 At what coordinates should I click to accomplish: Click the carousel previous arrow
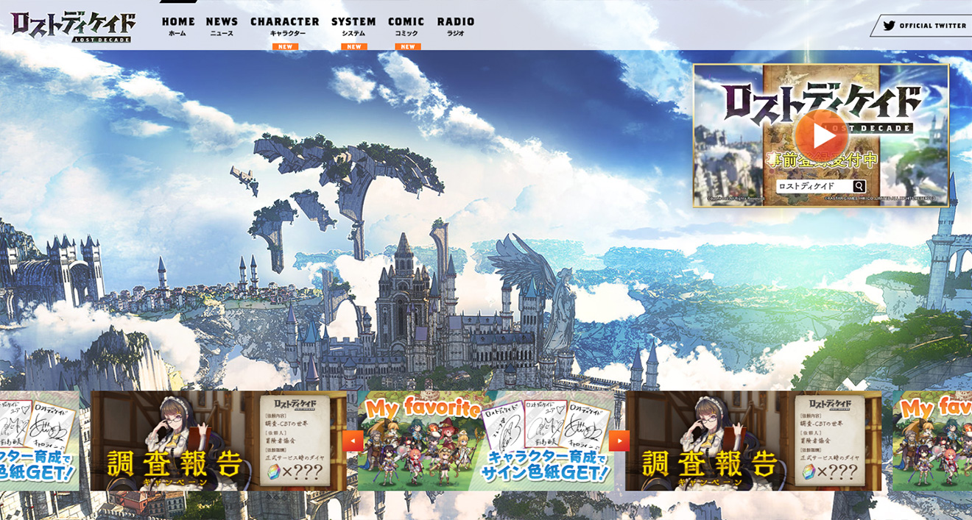pos(353,441)
